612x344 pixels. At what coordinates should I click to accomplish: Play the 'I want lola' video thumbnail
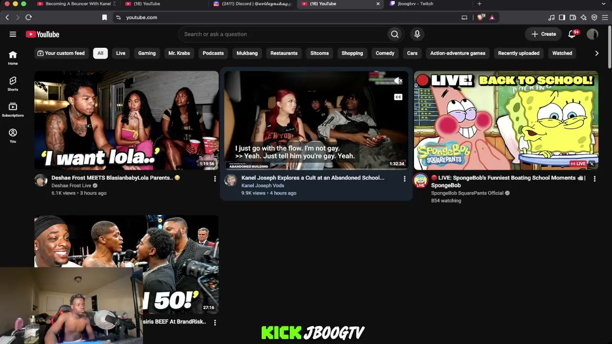tap(127, 120)
